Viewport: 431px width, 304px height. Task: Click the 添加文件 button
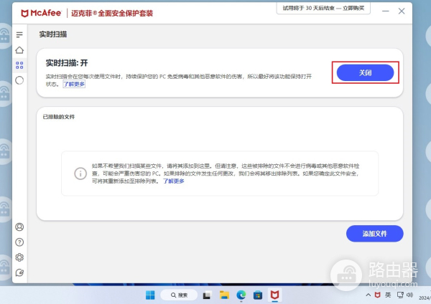(x=375, y=234)
